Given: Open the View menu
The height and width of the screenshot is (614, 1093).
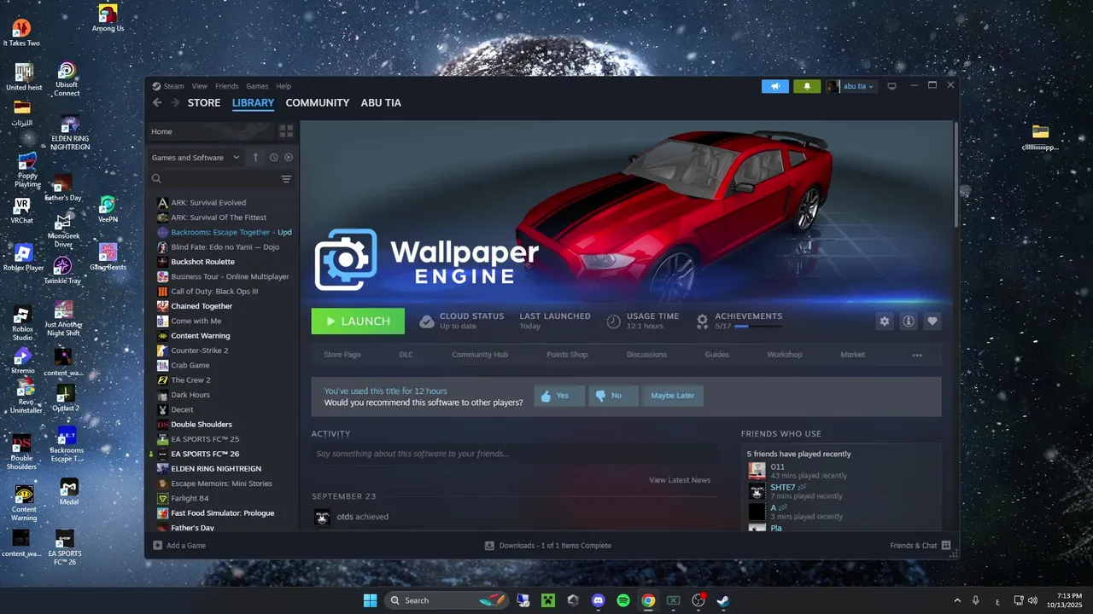Looking at the screenshot, I should [200, 86].
